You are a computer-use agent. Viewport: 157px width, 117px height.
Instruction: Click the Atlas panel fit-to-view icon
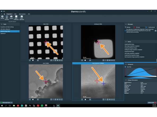tap(62, 60)
